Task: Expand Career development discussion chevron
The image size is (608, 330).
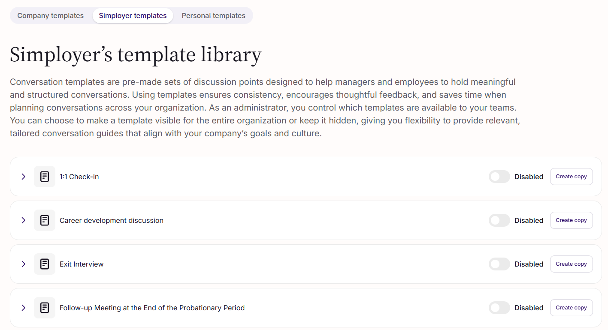Action: [x=23, y=220]
